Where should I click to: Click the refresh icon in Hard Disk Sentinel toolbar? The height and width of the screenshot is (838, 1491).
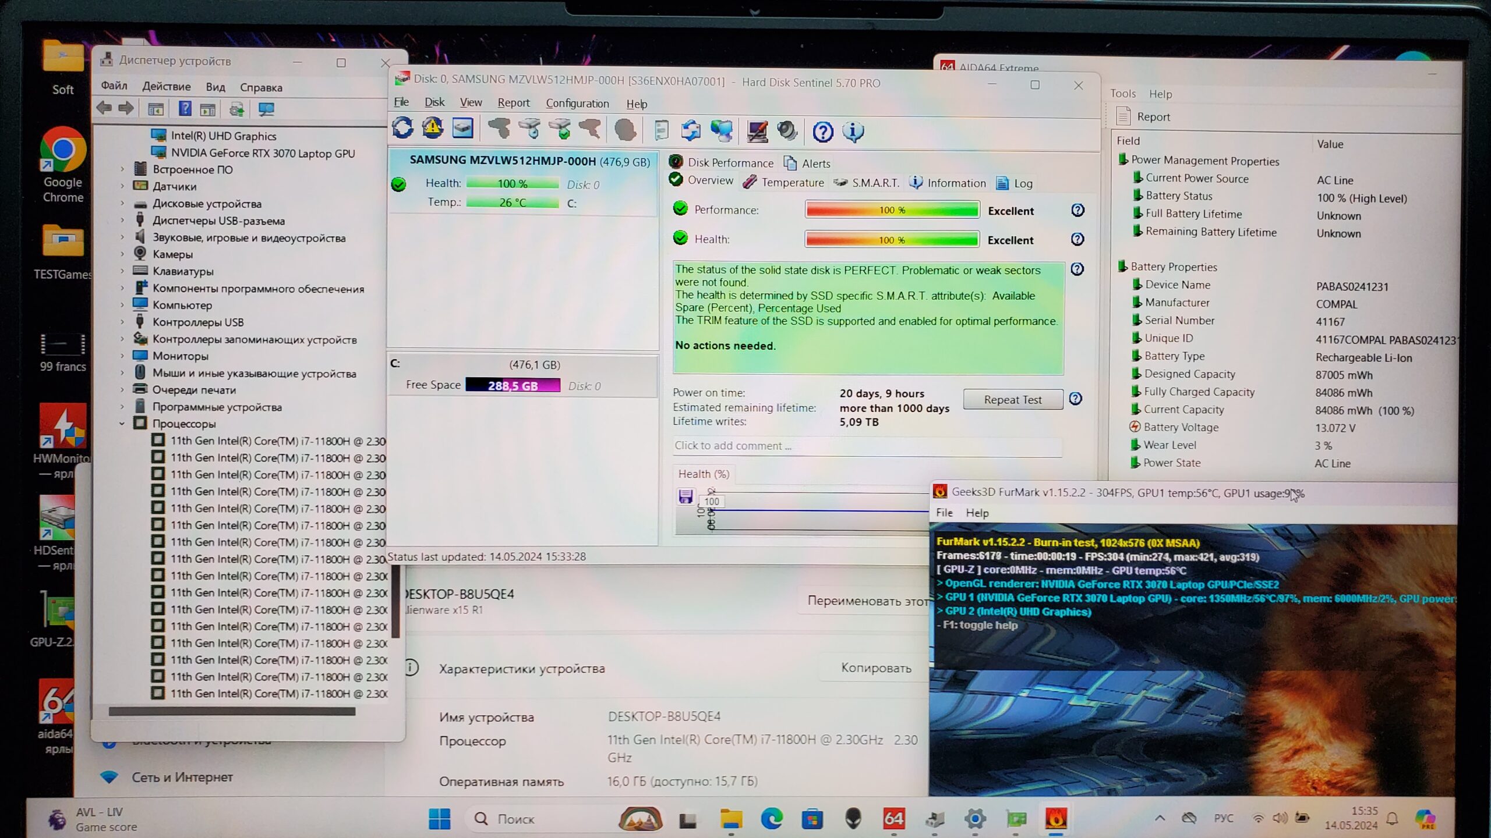(x=402, y=129)
